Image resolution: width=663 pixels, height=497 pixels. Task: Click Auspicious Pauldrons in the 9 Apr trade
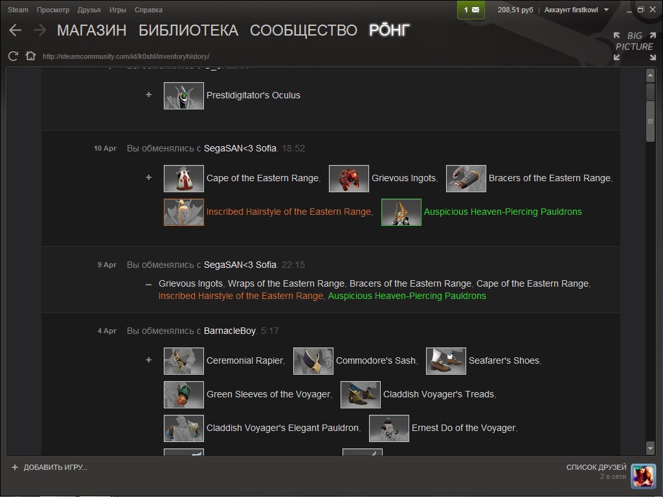tap(407, 296)
